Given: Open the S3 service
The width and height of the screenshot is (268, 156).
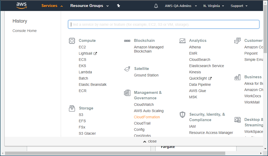Looking at the screenshot, I should 81,115.
